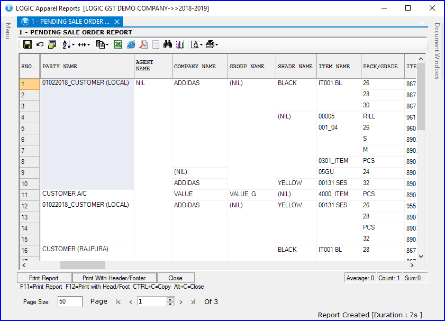Save the report using the disk icon
The width and height of the screenshot is (445, 321).
(26, 44)
